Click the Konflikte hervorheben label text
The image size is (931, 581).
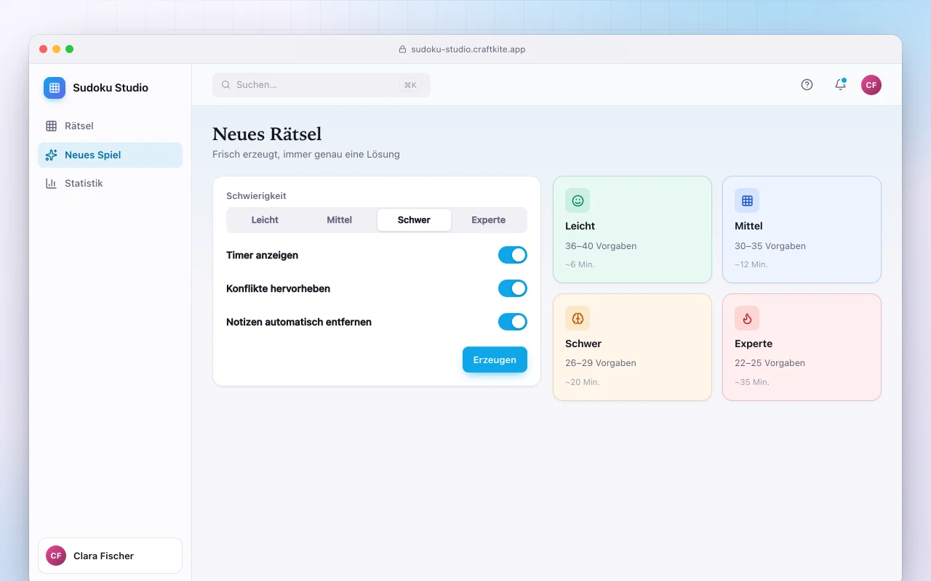(278, 288)
